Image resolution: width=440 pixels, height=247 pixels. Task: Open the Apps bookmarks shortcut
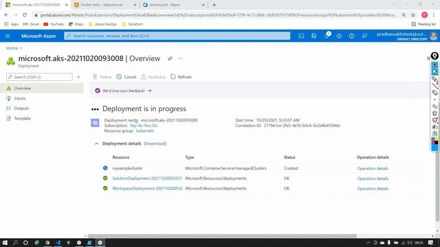[x=12, y=24]
